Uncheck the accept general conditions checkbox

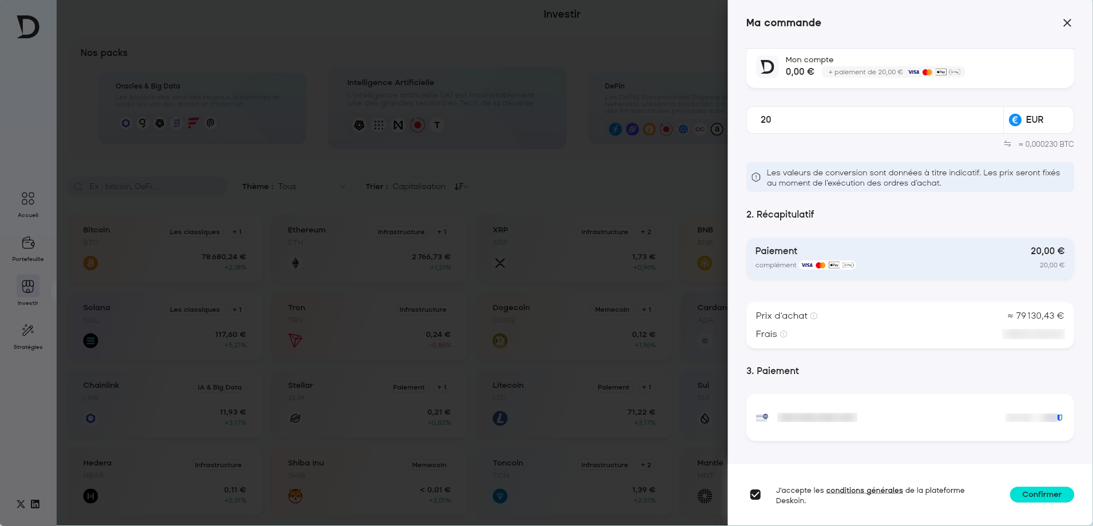click(x=756, y=495)
